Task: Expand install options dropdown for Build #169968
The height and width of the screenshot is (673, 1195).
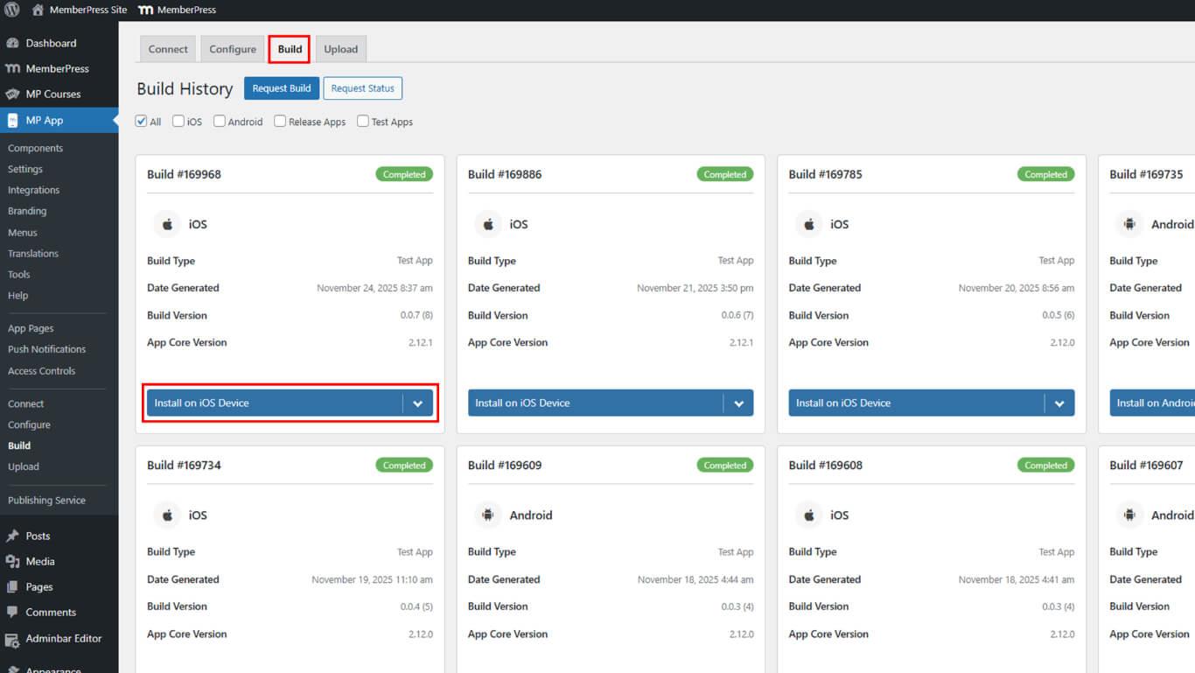Action: coord(417,403)
